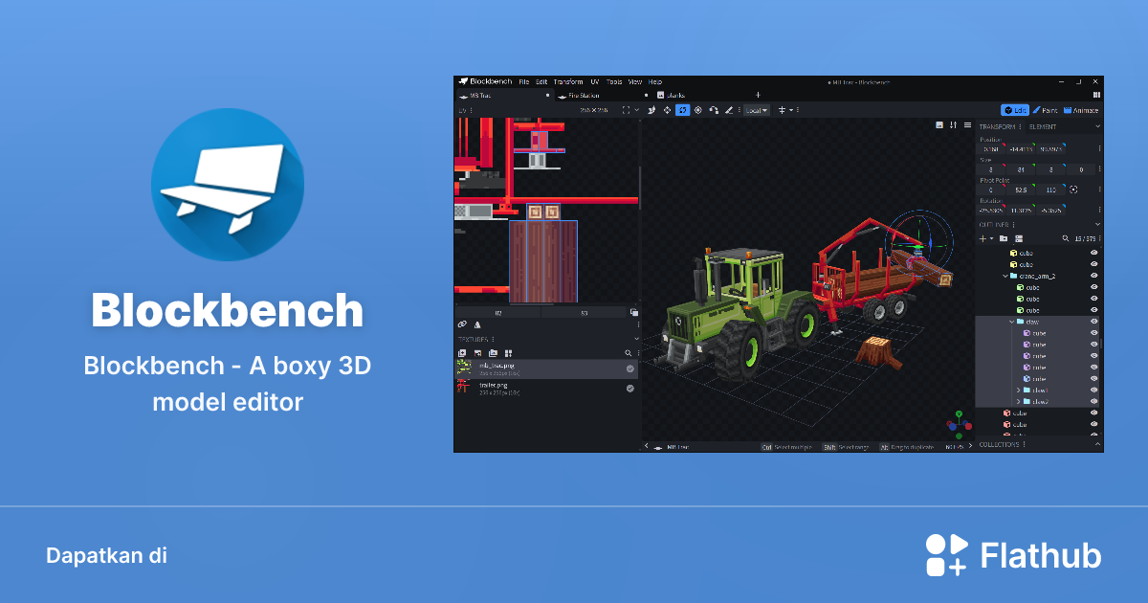
Task: Open the Transform menu
Action: pyautogui.click(x=568, y=81)
